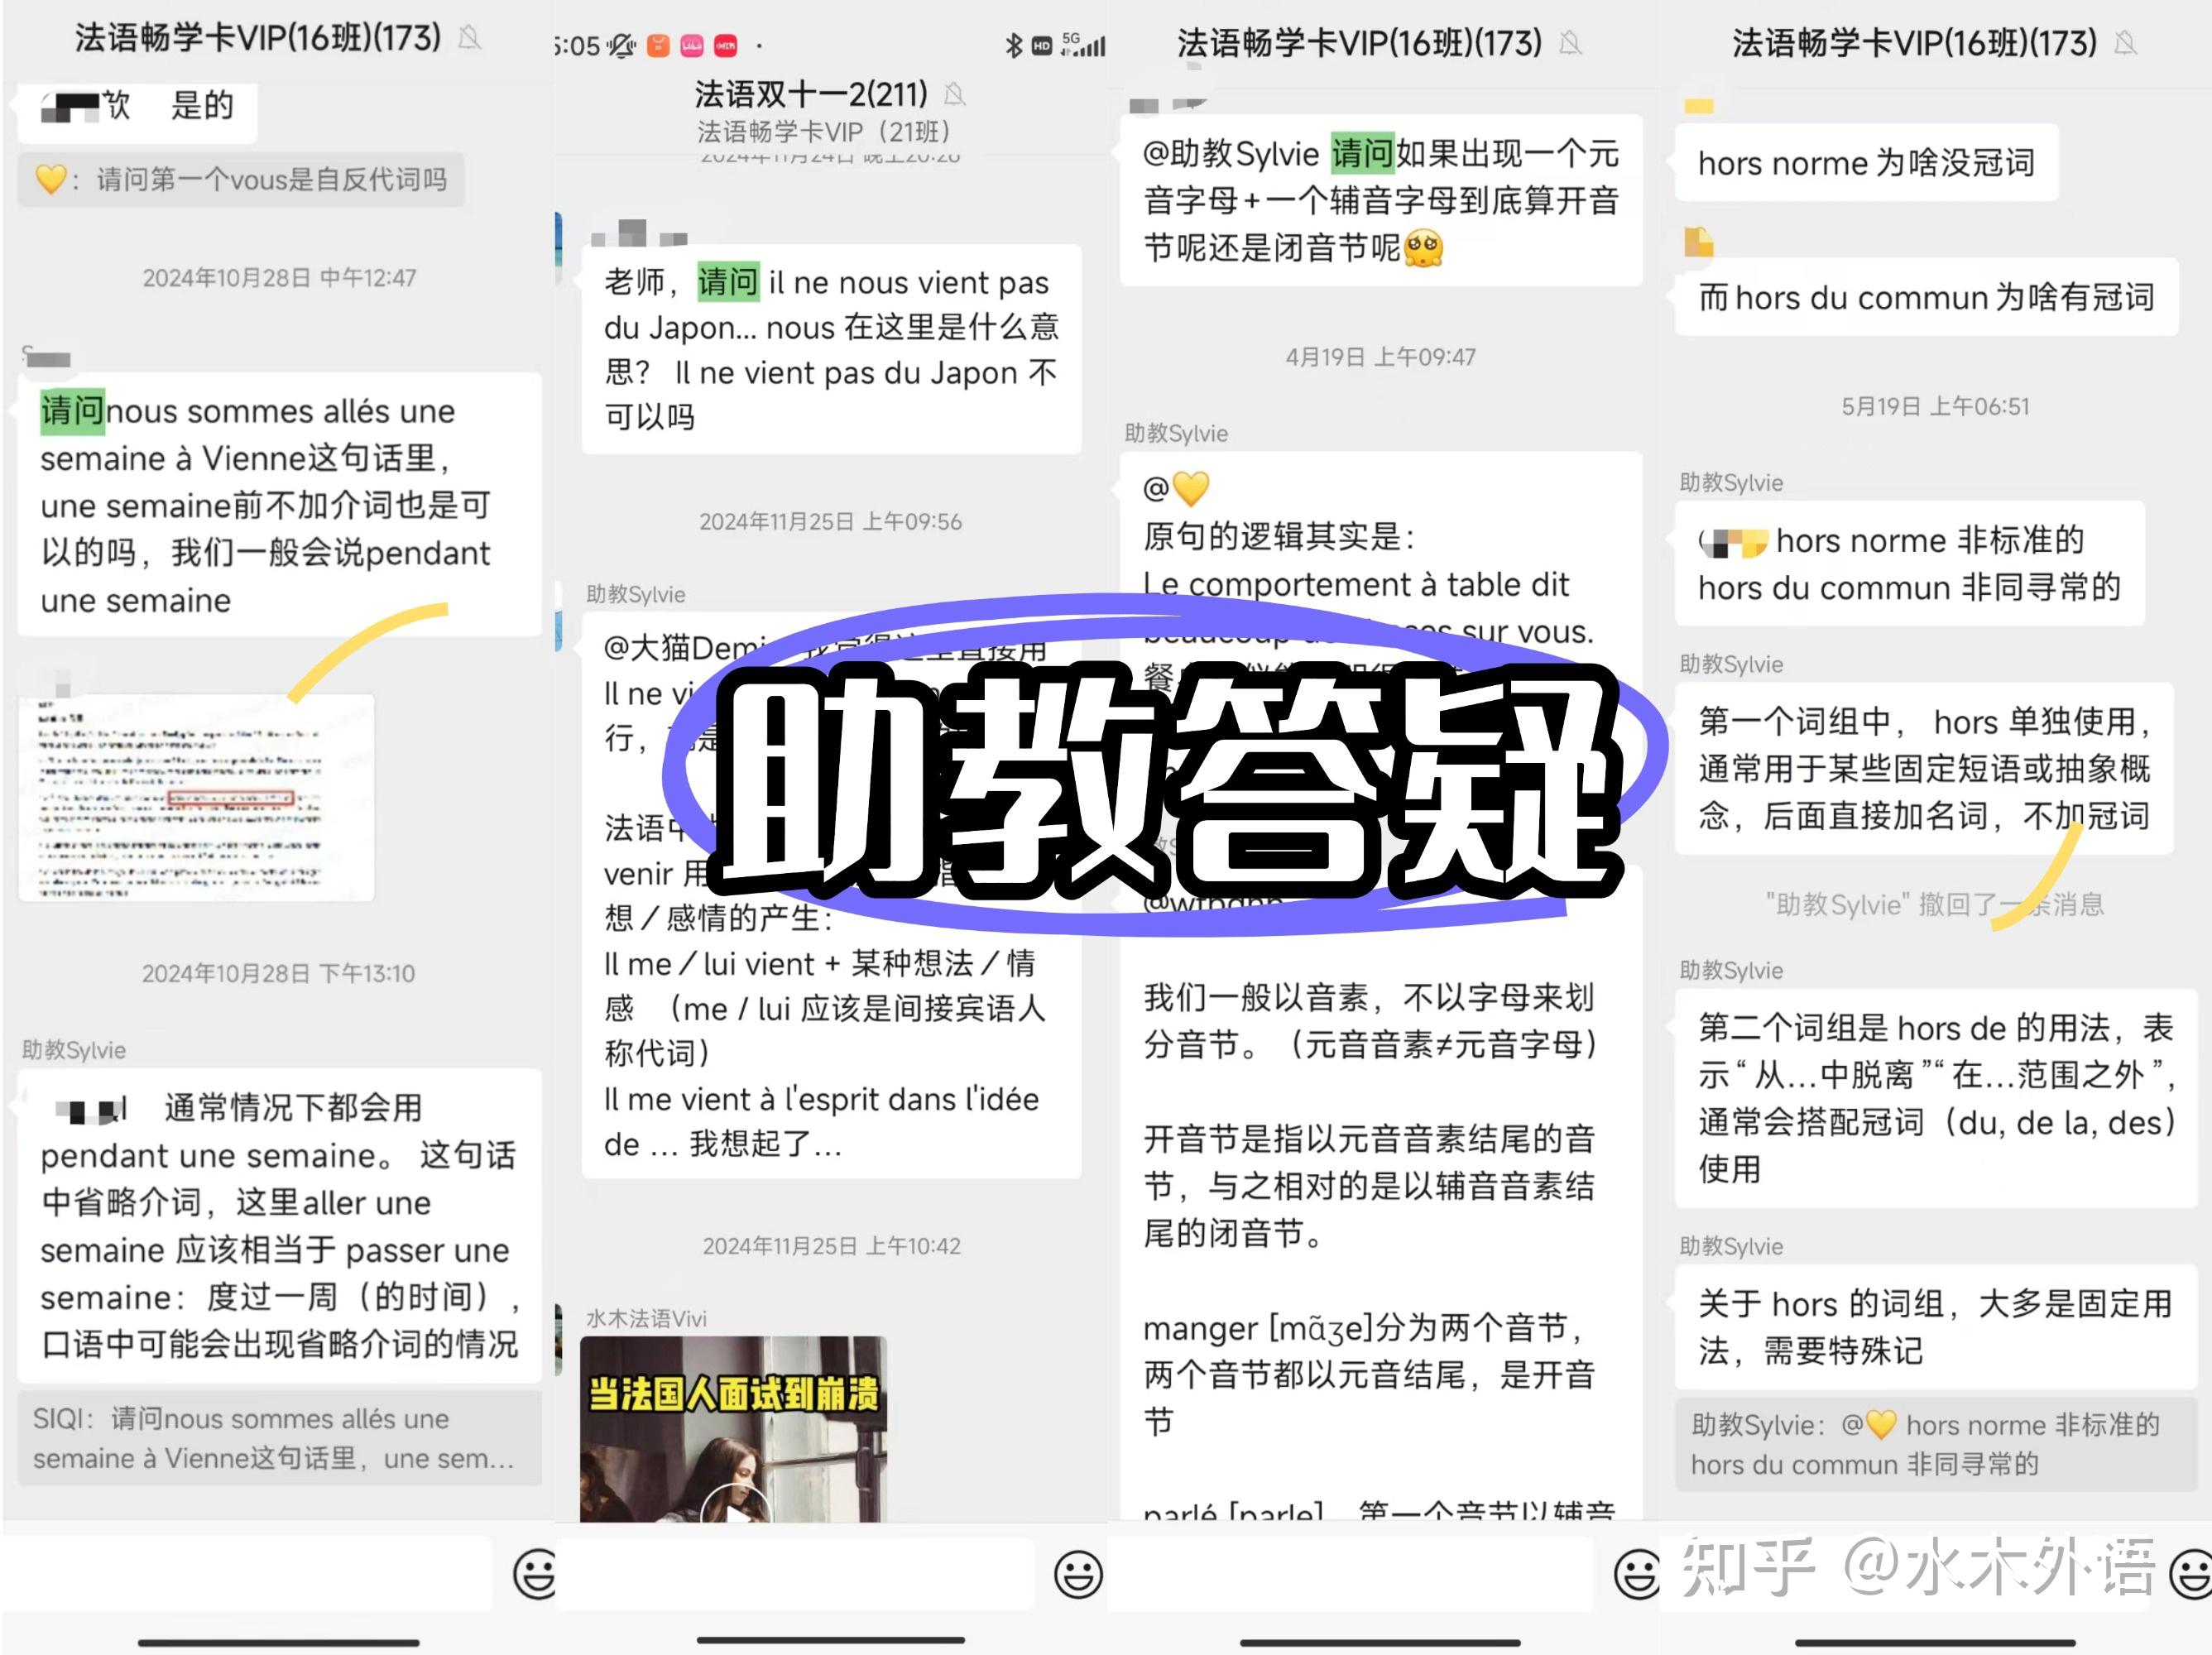2212x1655 pixels.
Task: Tap the orange app notification icon in status bar
Action: [658, 45]
